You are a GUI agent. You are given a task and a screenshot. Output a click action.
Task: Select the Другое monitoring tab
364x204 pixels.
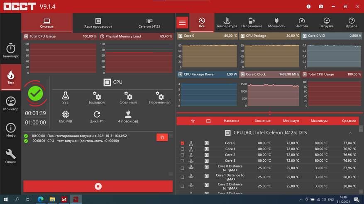(x=352, y=23)
